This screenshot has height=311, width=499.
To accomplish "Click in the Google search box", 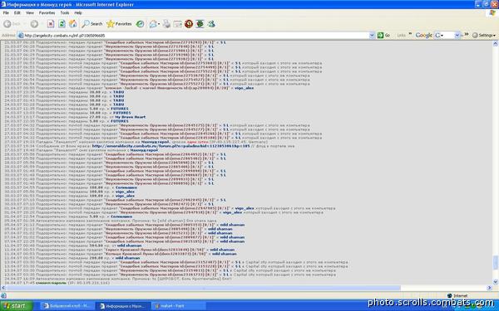I will 447,35.
